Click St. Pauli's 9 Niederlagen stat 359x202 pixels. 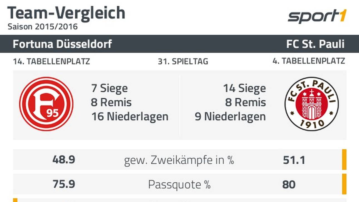[x=230, y=116]
